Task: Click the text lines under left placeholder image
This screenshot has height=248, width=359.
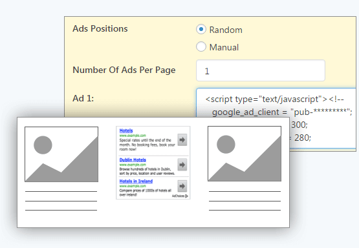Action: (61, 201)
